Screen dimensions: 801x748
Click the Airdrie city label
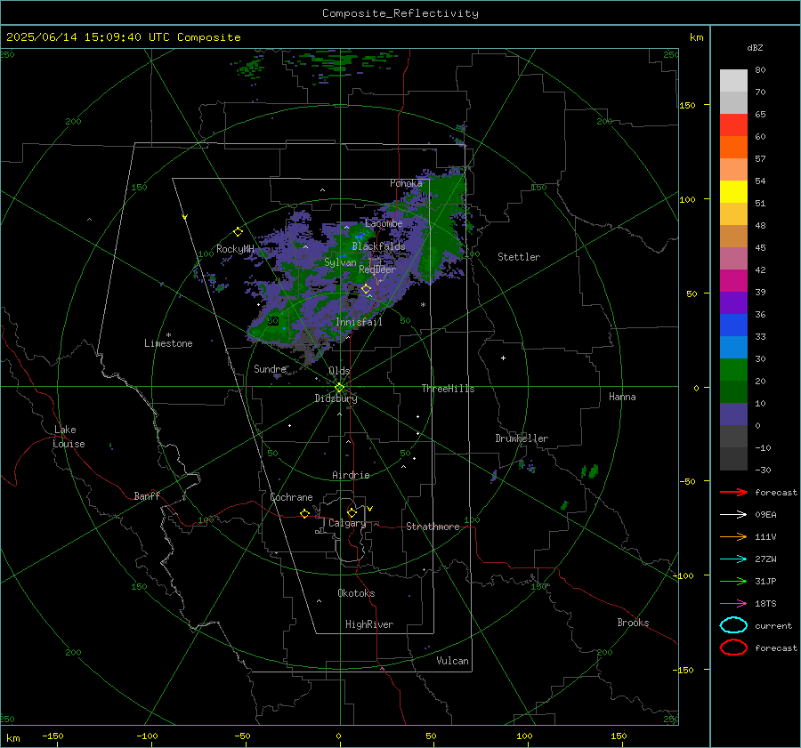tap(351, 475)
